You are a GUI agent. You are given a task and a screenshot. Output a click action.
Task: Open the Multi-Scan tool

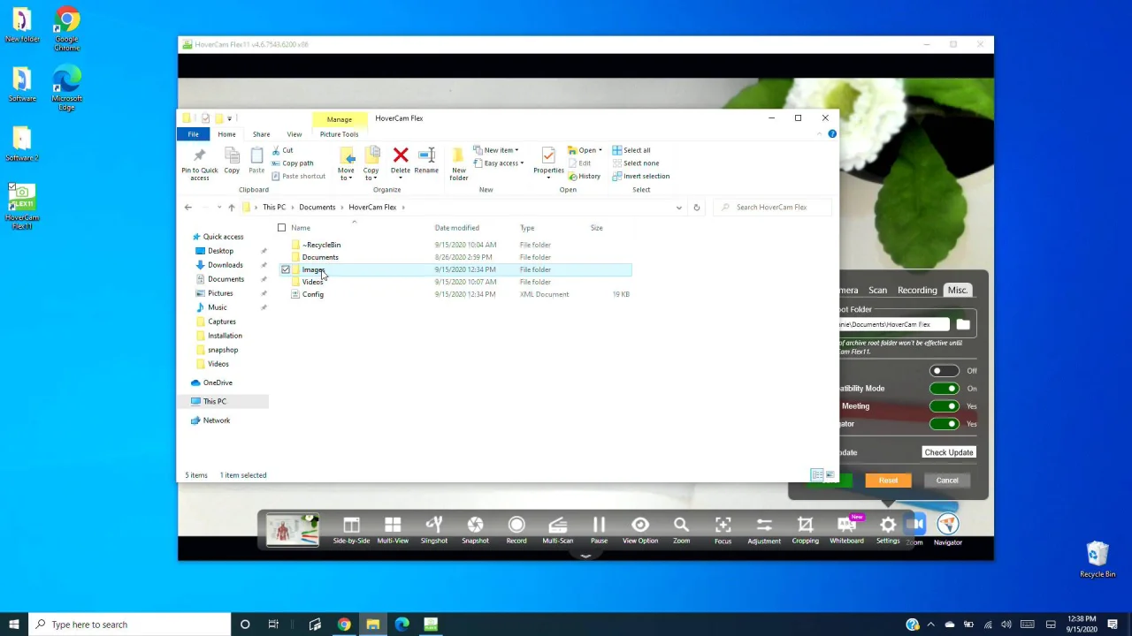point(557,530)
